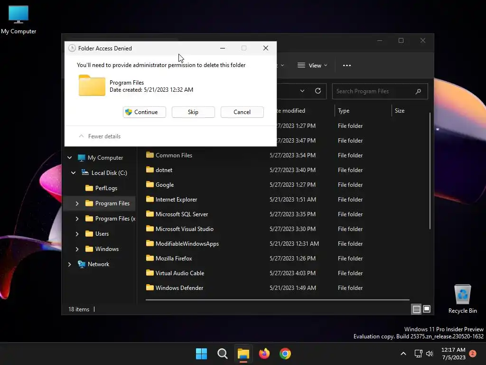Expand the Network tree node
This screenshot has height=365, width=486.
[x=70, y=264]
